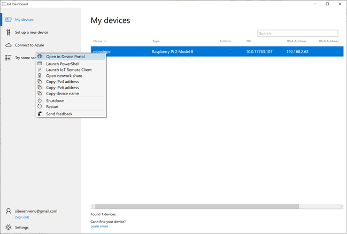Click the IP address 192.168.2.63 cell
Screen dimensions: 347x234
[297, 51]
